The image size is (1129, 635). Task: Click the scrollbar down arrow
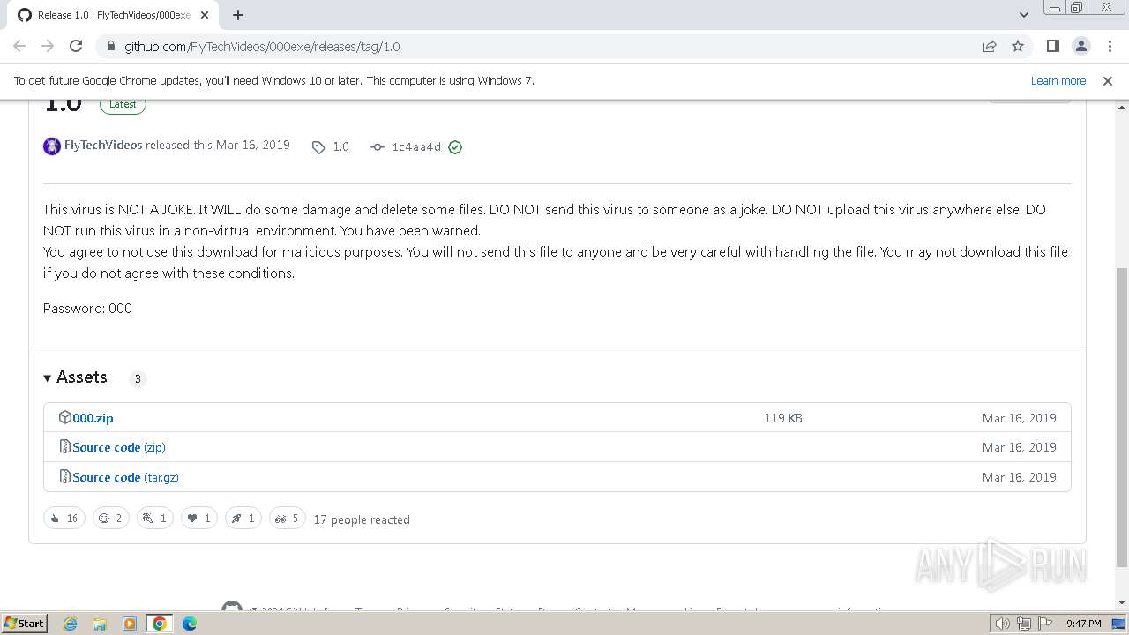(1122, 603)
